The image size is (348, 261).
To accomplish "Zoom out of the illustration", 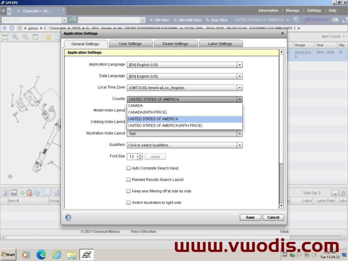I will coord(25,37).
